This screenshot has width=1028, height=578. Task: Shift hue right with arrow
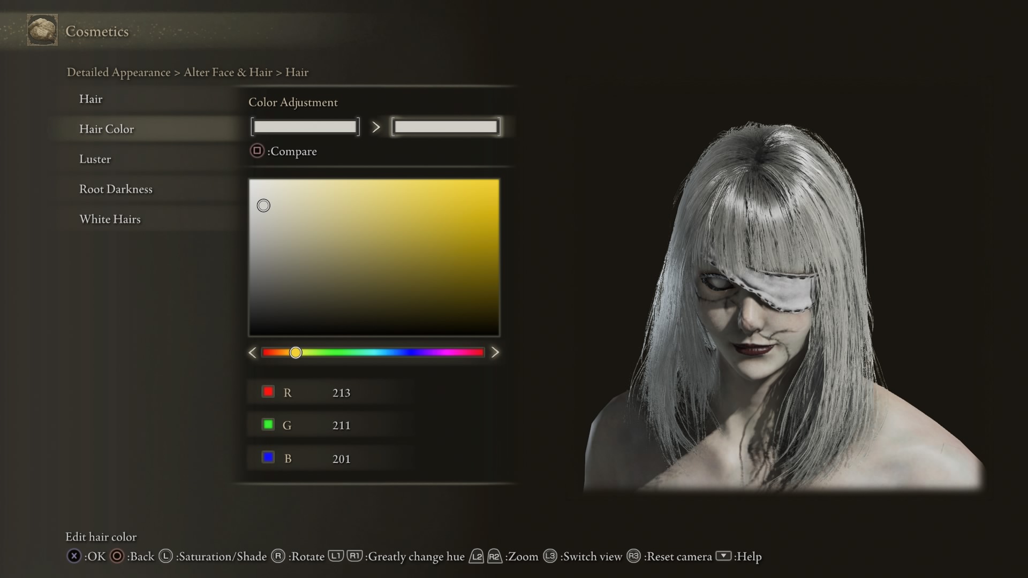coord(495,352)
